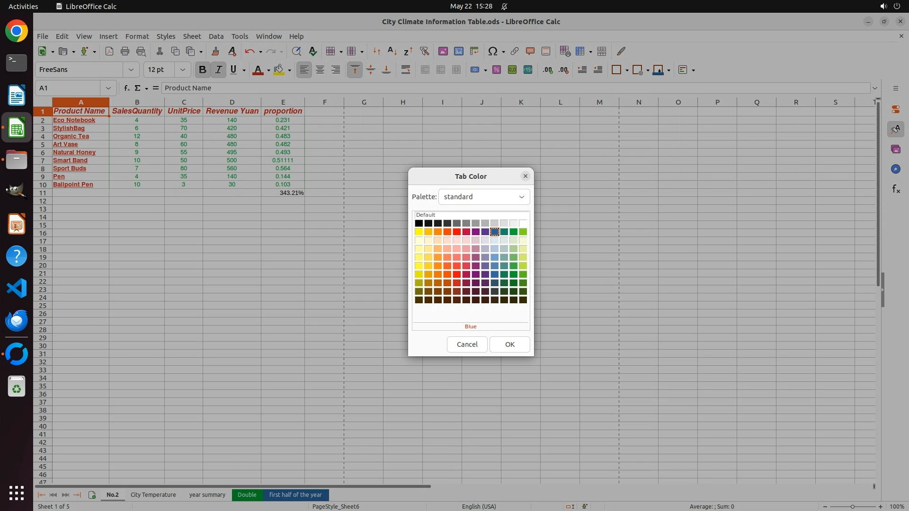Open the font name dropdown list
The height and width of the screenshot is (511, 909).
131,70
